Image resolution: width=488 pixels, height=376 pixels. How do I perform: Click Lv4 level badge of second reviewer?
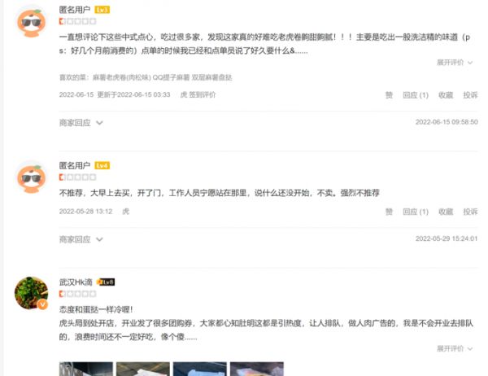coord(102,165)
